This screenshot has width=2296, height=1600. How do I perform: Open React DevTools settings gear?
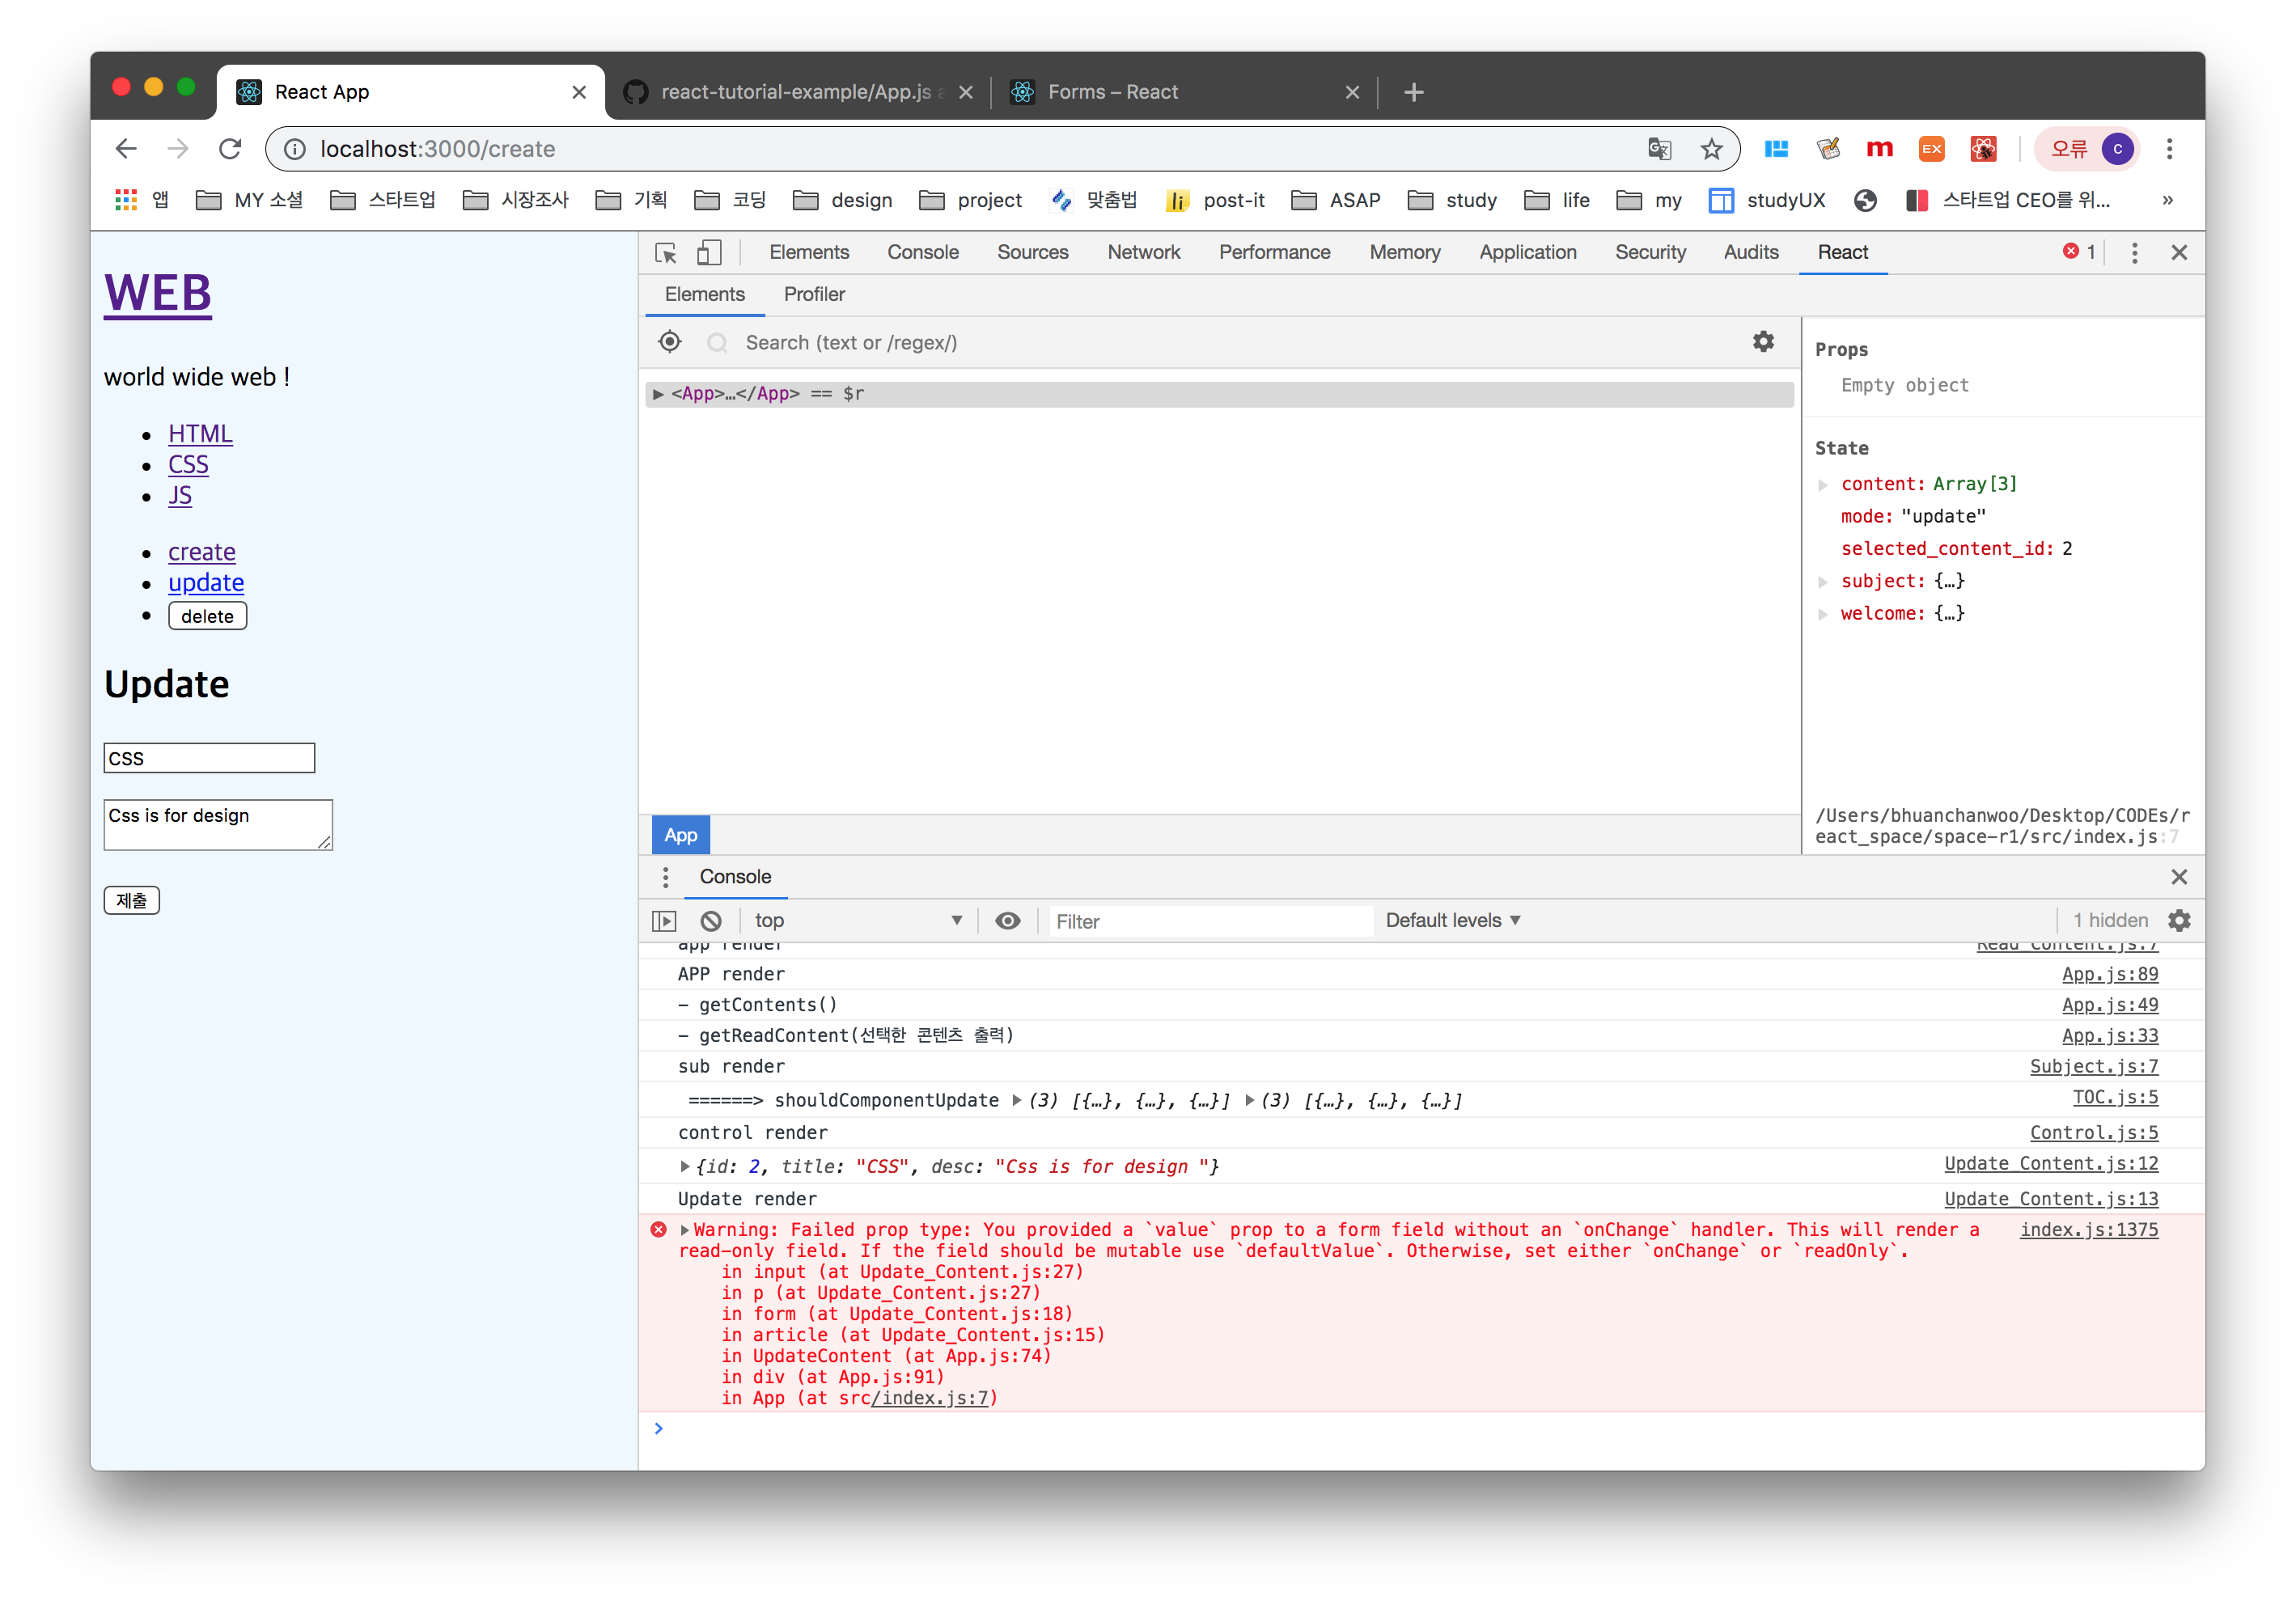point(1763,342)
